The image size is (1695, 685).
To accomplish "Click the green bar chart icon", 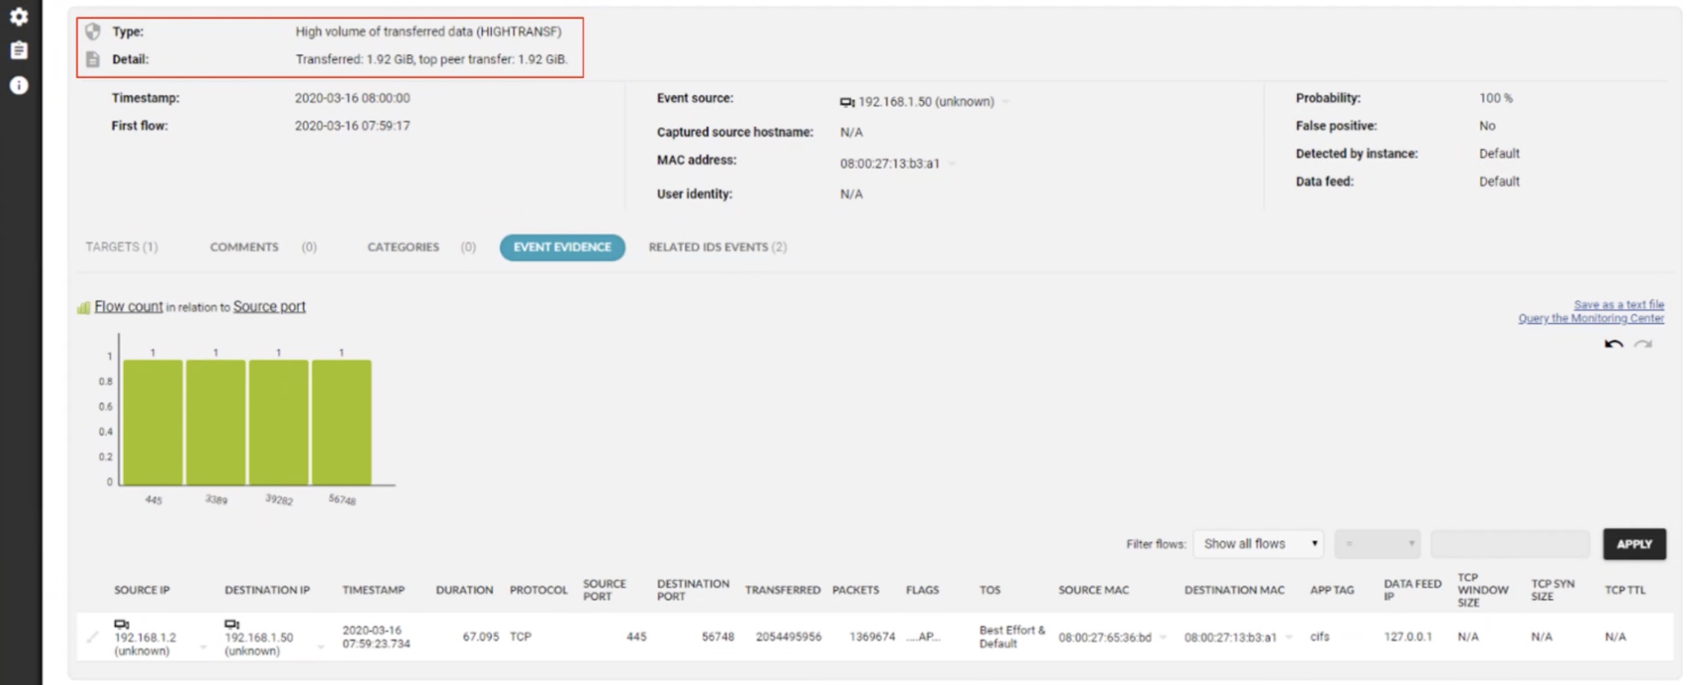I will pyautogui.click(x=84, y=308).
